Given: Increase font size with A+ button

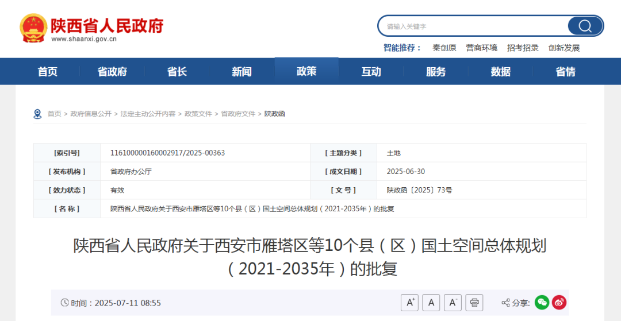Looking at the screenshot, I should 409,303.
